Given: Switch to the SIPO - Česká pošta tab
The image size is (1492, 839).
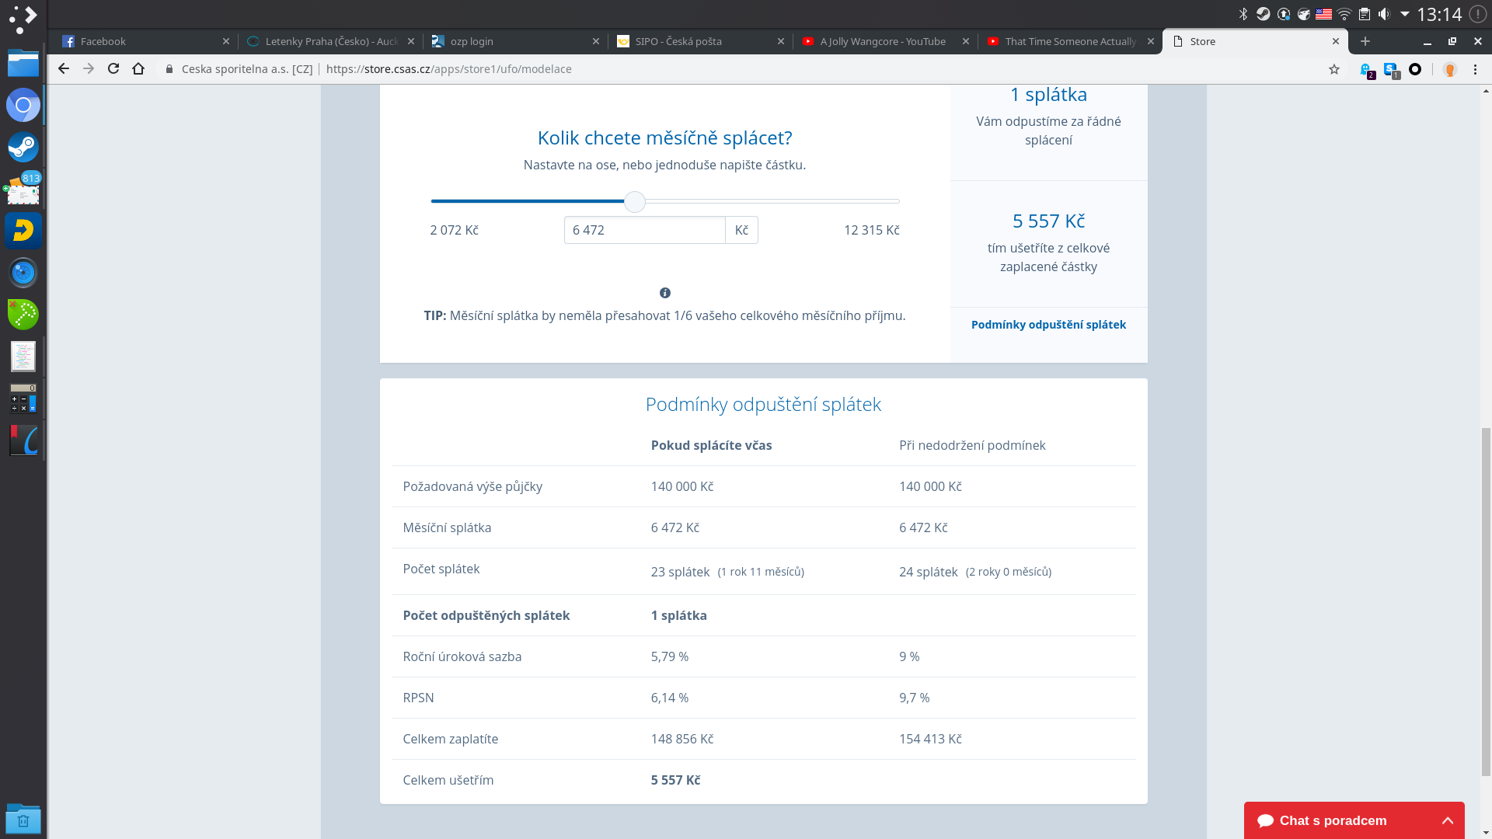Looking at the screenshot, I should (702, 41).
